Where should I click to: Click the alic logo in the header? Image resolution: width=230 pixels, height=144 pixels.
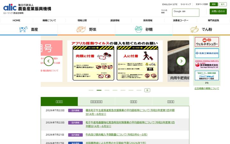(x=27, y=9)
